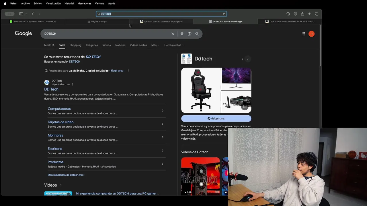367x206 pixels.
Task: Open DD Tech result title link
Action: (51, 89)
